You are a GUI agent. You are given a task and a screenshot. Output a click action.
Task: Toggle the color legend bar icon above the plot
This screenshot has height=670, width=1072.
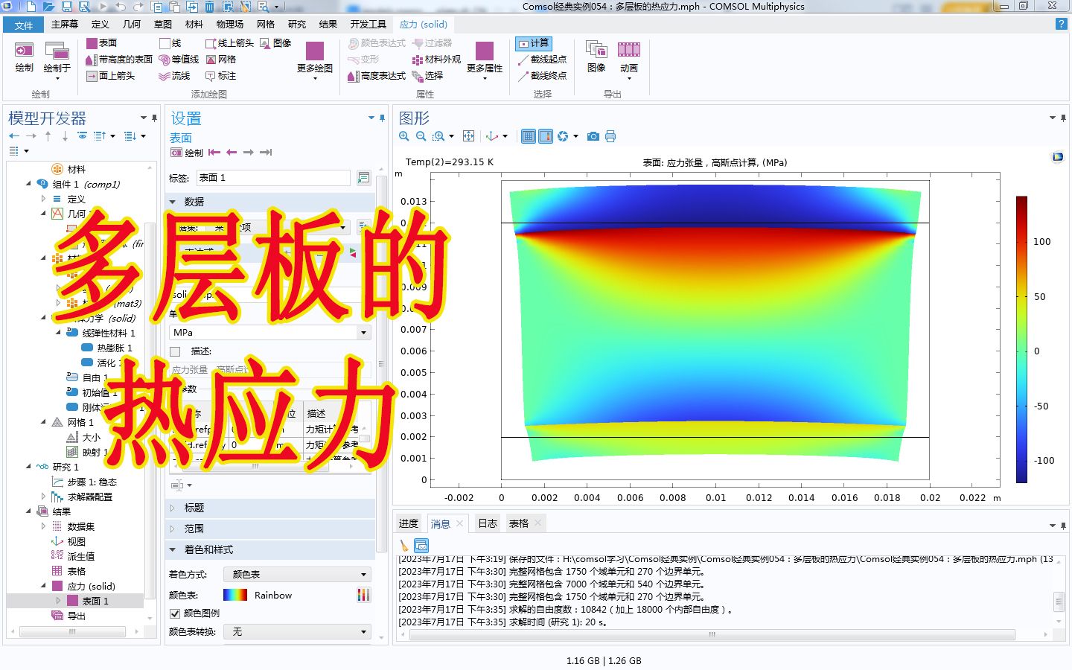547,136
